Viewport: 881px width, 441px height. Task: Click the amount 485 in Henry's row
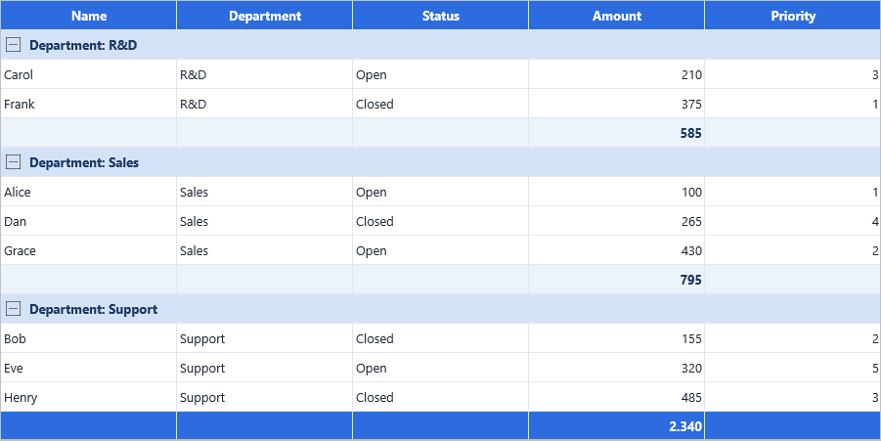coord(616,397)
